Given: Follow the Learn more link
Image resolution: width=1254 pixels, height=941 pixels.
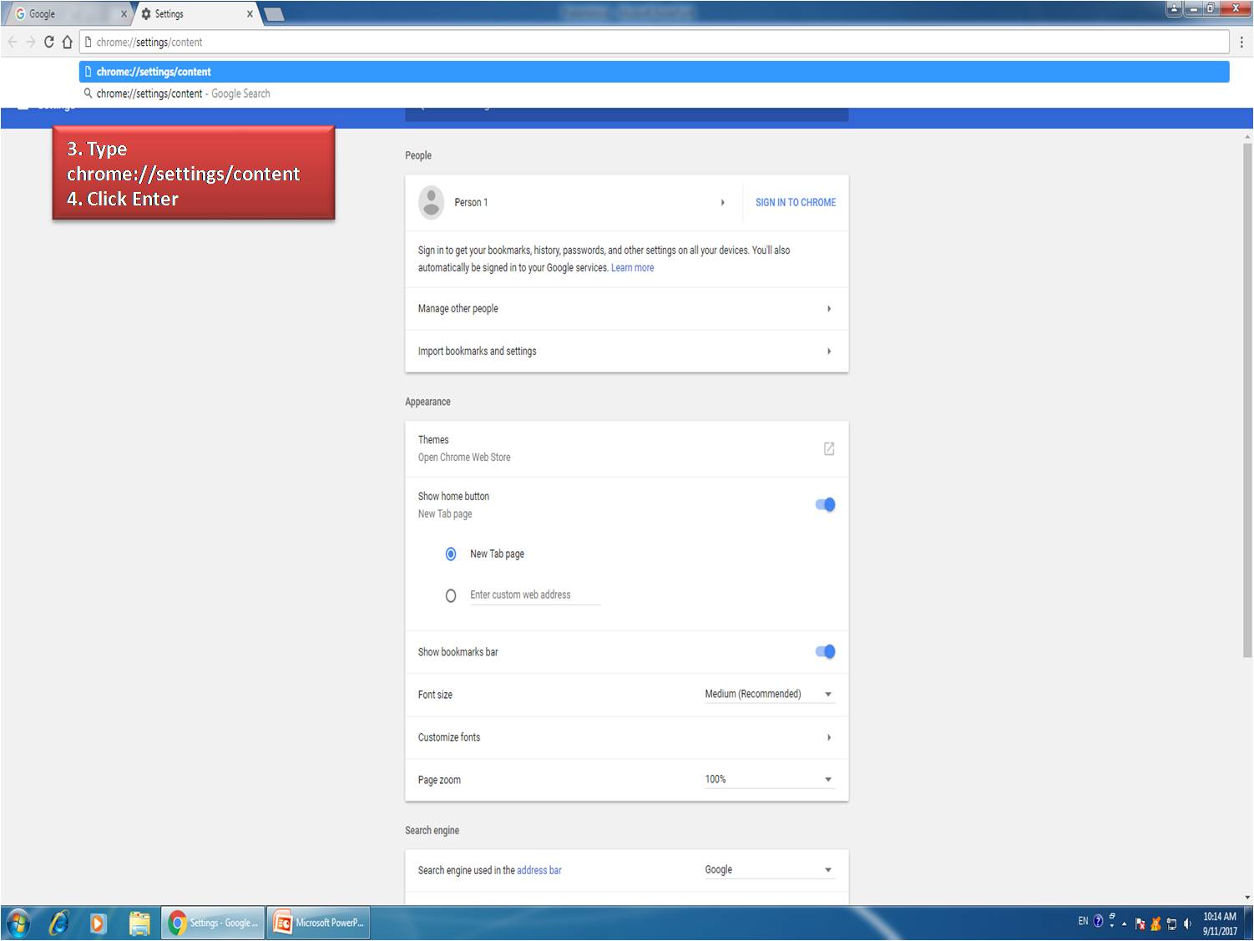Looking at the screenshot, I should click(x=632, y=268).
